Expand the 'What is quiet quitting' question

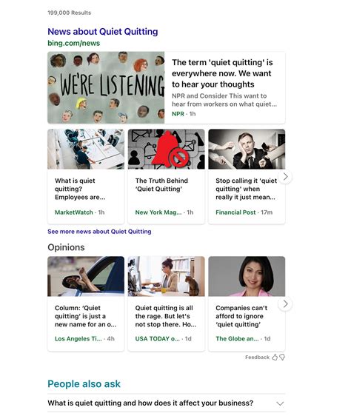(x=166, y=403)
